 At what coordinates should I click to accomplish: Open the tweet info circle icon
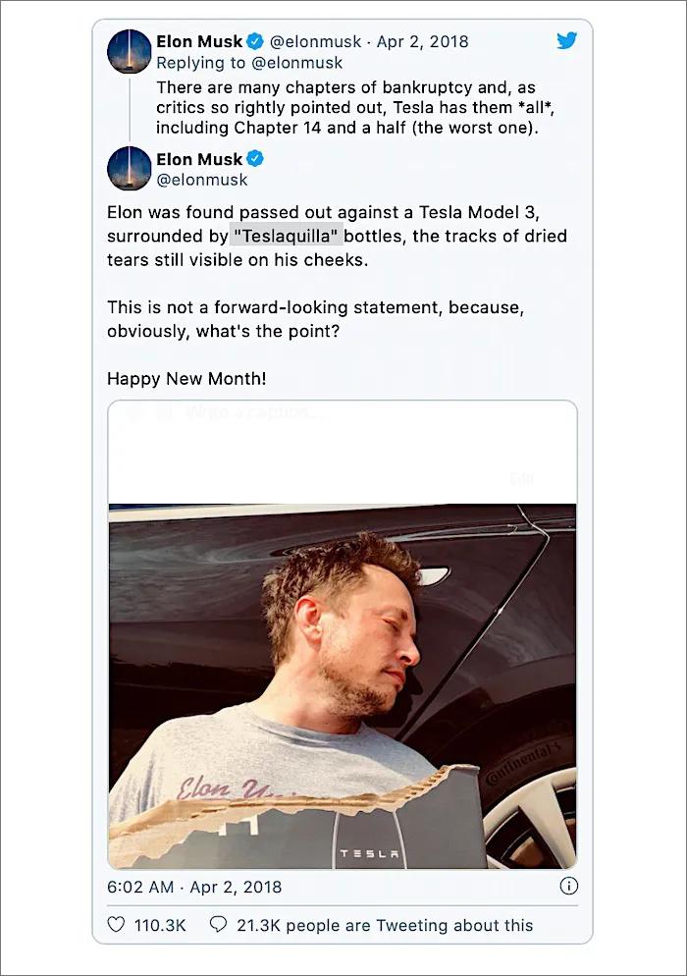click(x=568, y=887)
